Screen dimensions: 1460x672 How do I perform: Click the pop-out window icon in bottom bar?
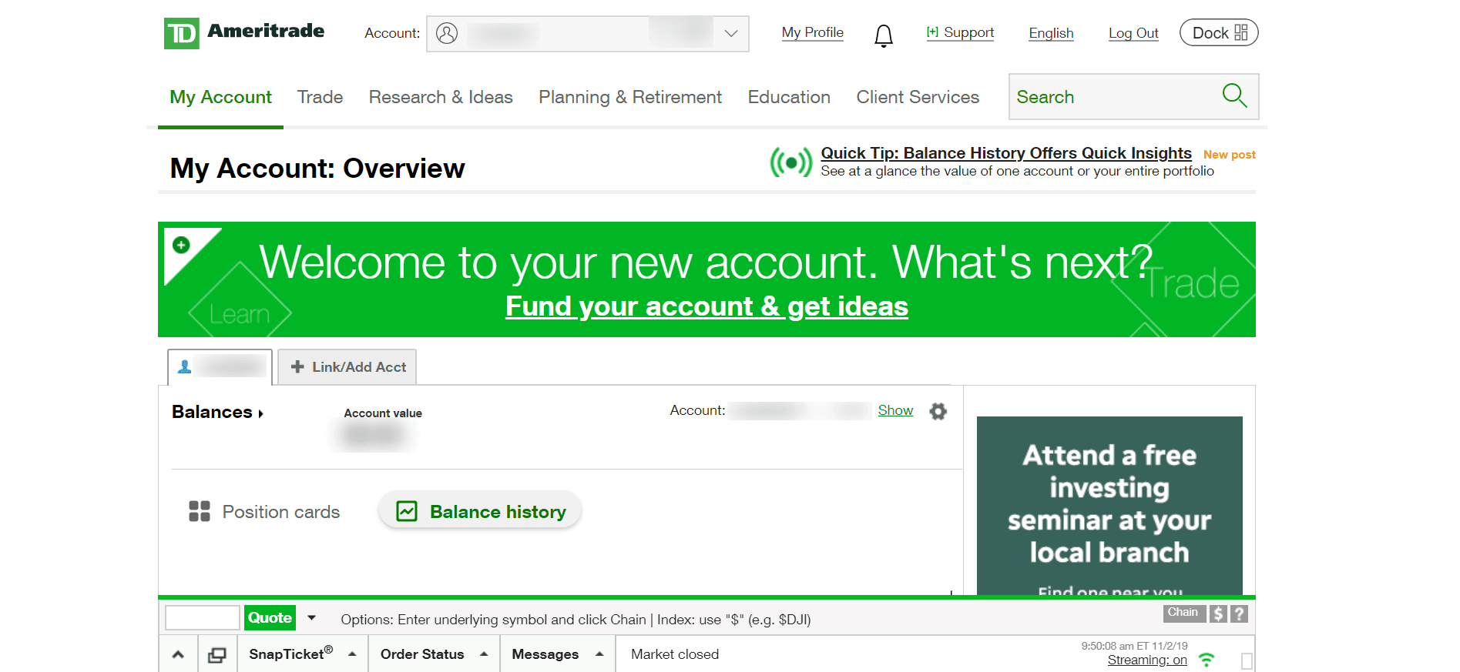pos(217,654)
